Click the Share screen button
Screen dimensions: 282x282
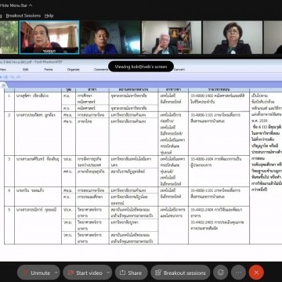[131, 273]
